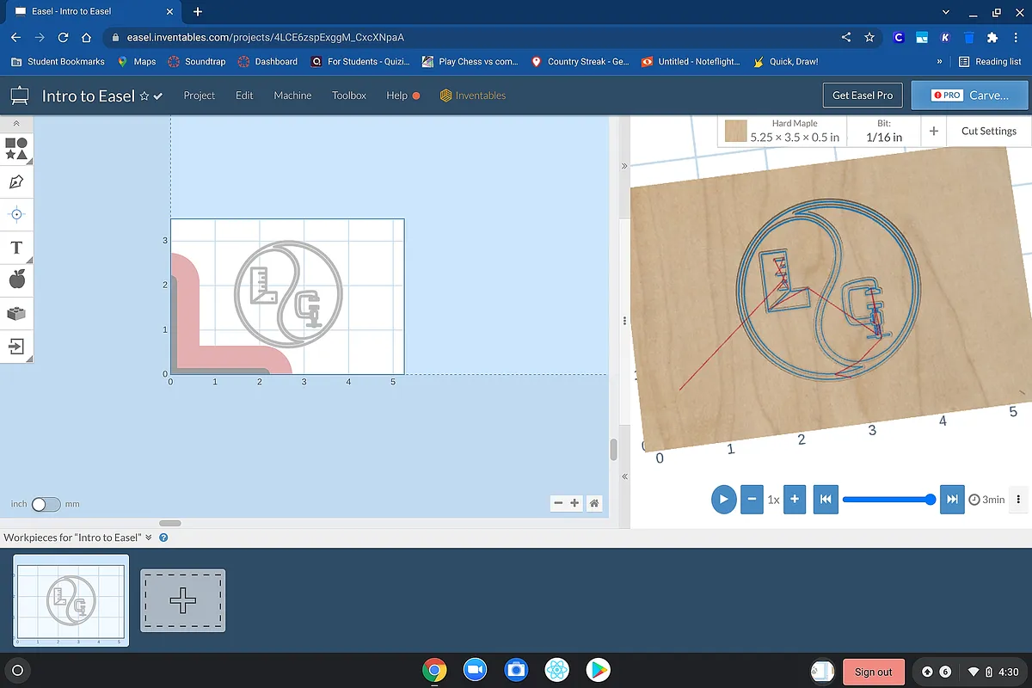Skip to end of simulation
The image size is (1032, 688).
tap(951, 499)
